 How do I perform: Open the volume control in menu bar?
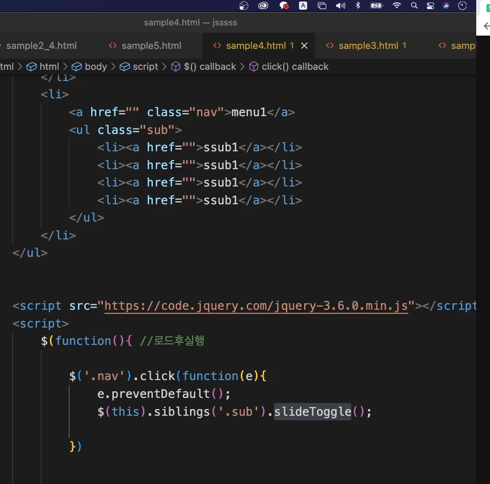[340, 6]
